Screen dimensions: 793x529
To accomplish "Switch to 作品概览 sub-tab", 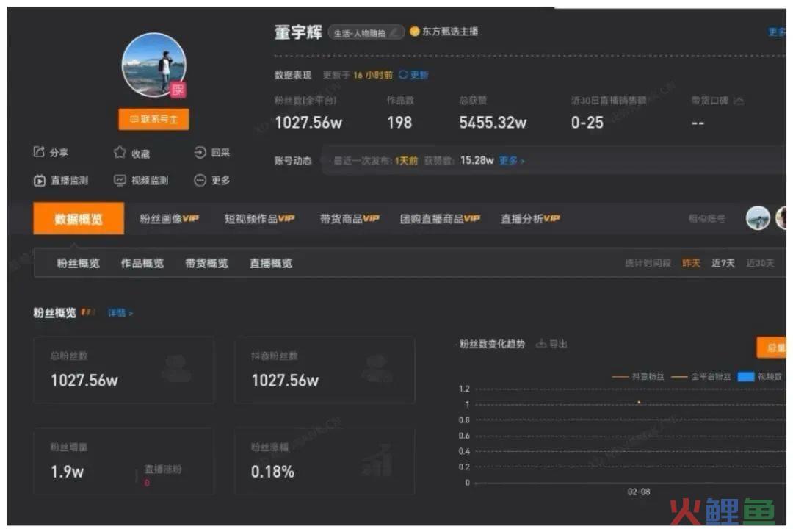I will coord(142,263).
